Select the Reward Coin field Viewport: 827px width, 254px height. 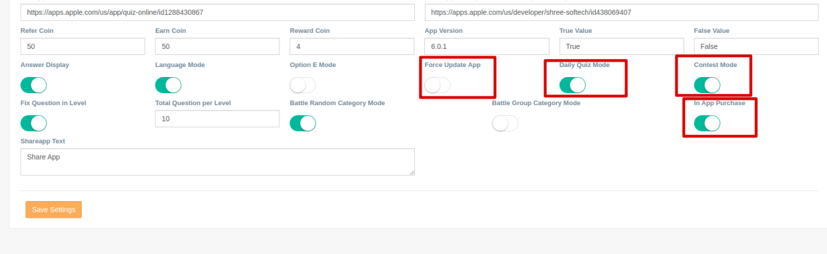coord(352,46)
